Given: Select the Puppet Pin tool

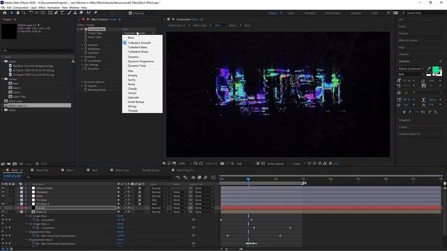Looking at the screenshot, I should point(96,13).
